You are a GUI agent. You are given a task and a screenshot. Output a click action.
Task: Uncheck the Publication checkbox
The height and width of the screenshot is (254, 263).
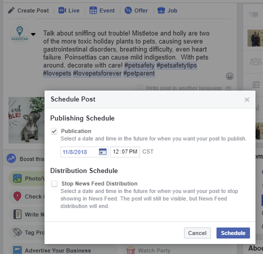tap(54, 131)
